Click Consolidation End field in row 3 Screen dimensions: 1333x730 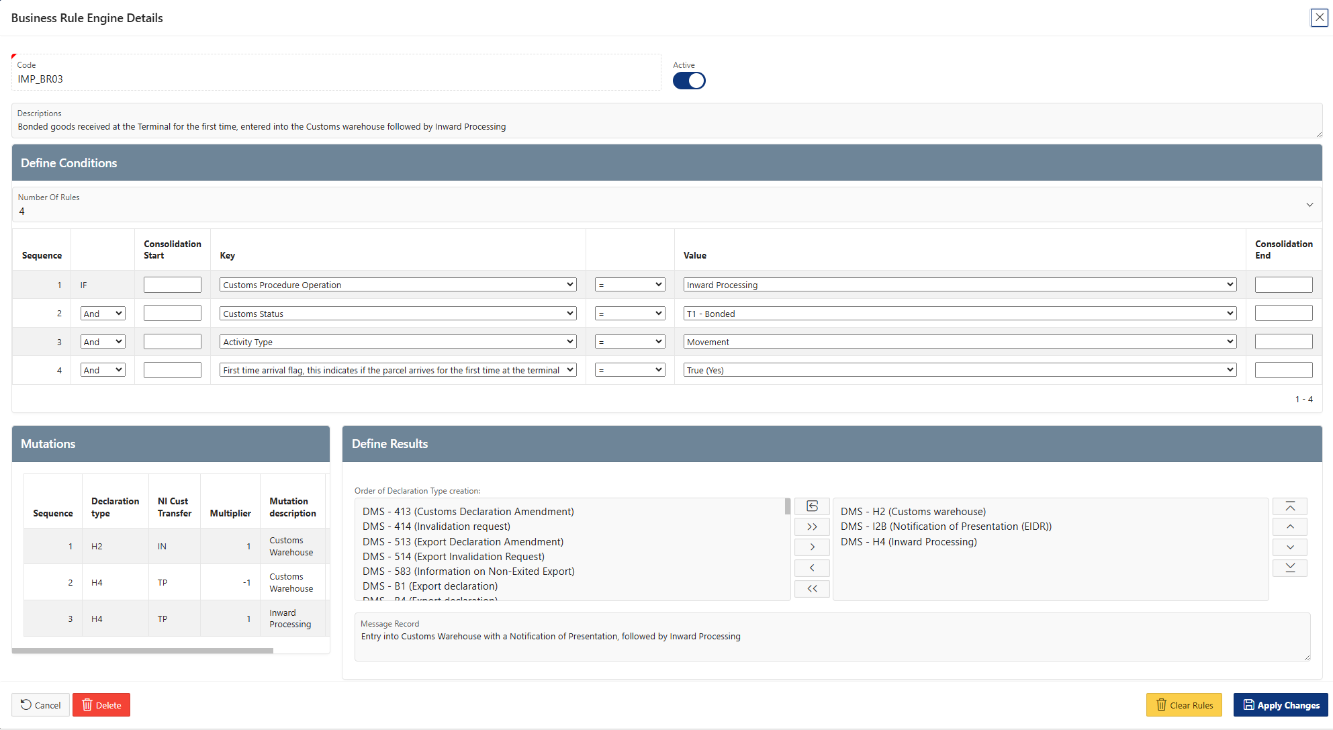pos(1284,342)
